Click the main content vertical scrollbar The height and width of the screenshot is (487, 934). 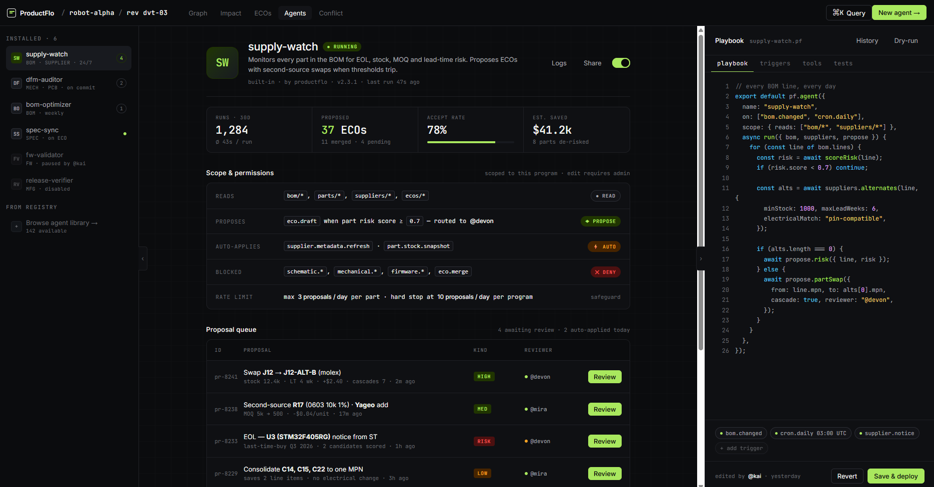point(701,200)
